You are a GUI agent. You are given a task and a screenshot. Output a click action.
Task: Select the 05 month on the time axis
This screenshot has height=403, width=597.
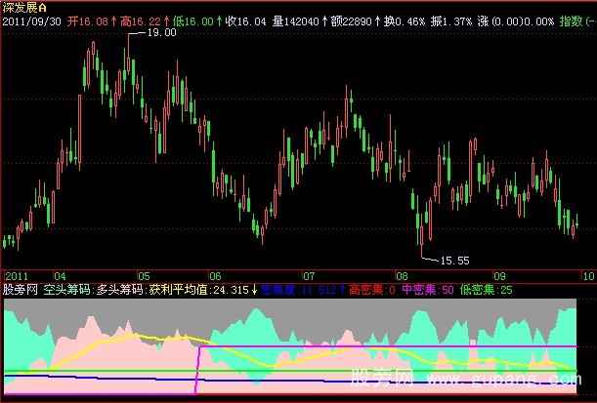coord(144,276)
